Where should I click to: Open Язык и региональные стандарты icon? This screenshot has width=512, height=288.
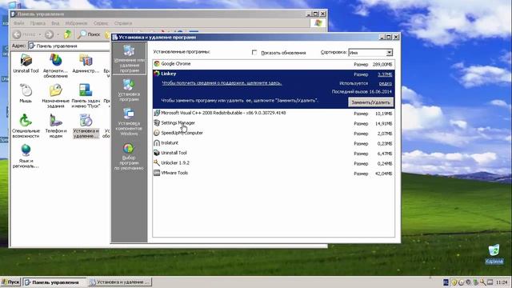(26, 156)
